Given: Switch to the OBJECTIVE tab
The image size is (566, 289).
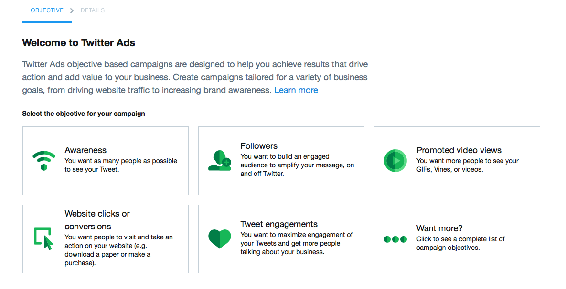Looking at the screenshot, I should coord(47,10).
